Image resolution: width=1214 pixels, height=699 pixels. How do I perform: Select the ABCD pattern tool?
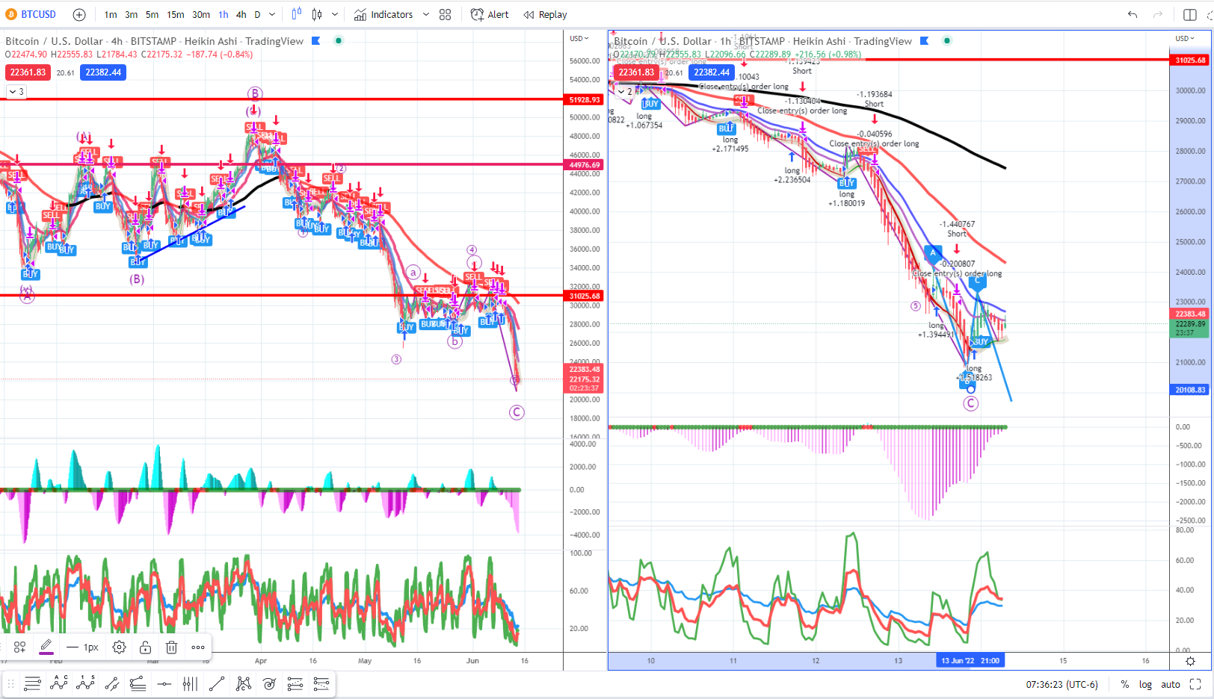point(243,683)
